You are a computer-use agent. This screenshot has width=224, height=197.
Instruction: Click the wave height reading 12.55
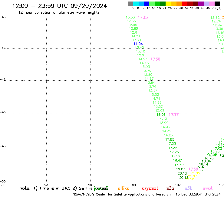(x=131, y=21)
